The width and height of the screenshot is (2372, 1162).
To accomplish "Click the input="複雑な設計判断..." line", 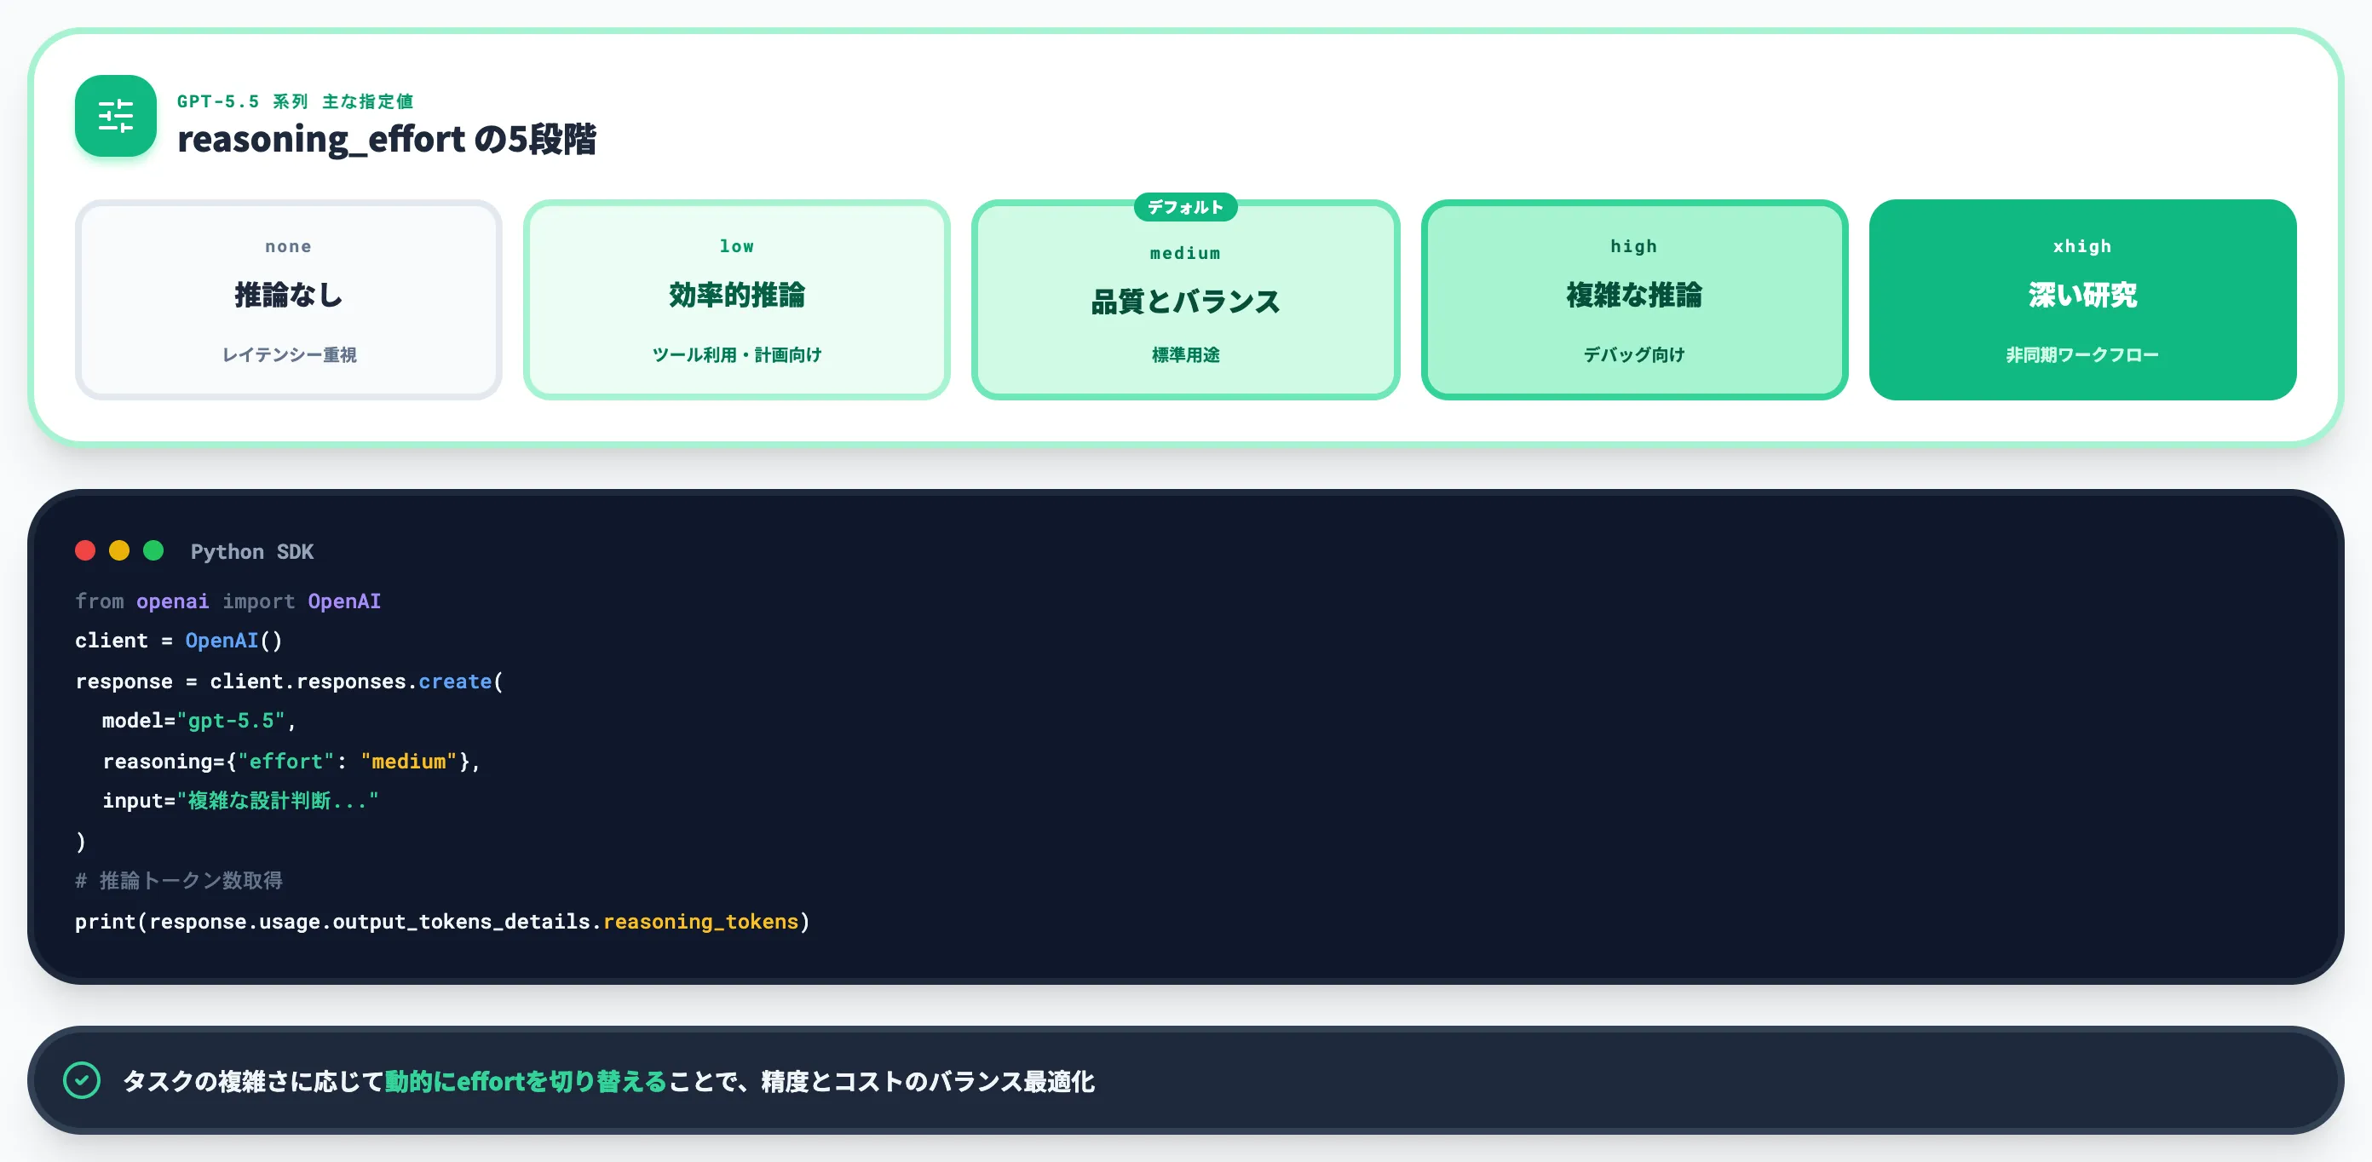I will (240, 801).
